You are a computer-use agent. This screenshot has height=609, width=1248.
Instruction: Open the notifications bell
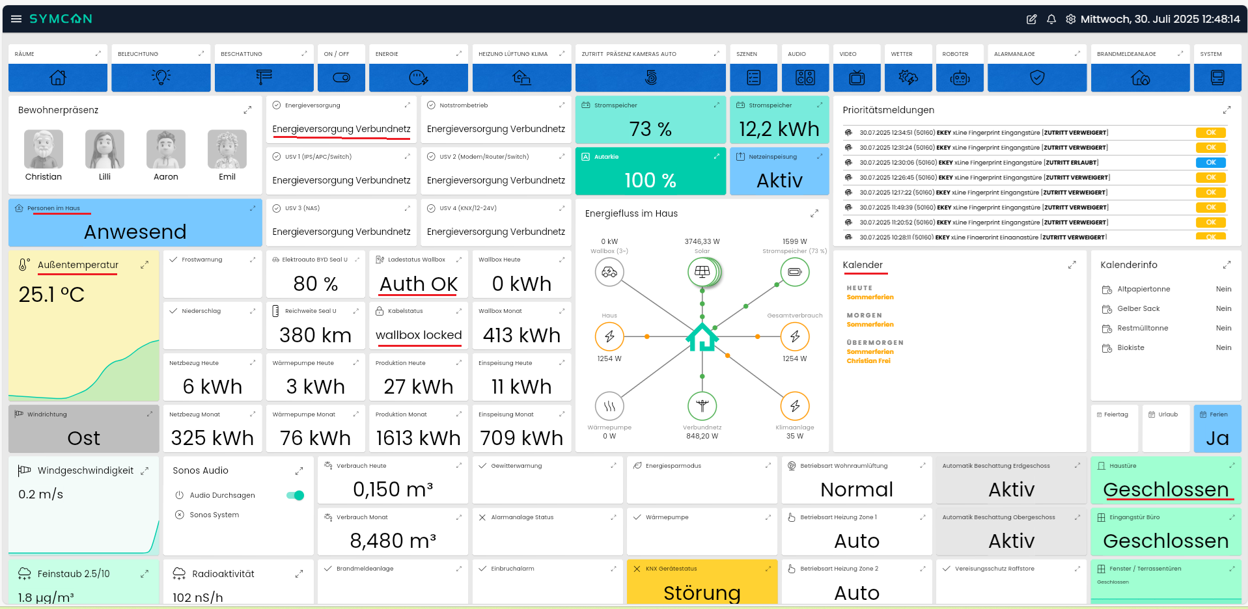[1051, 20]
